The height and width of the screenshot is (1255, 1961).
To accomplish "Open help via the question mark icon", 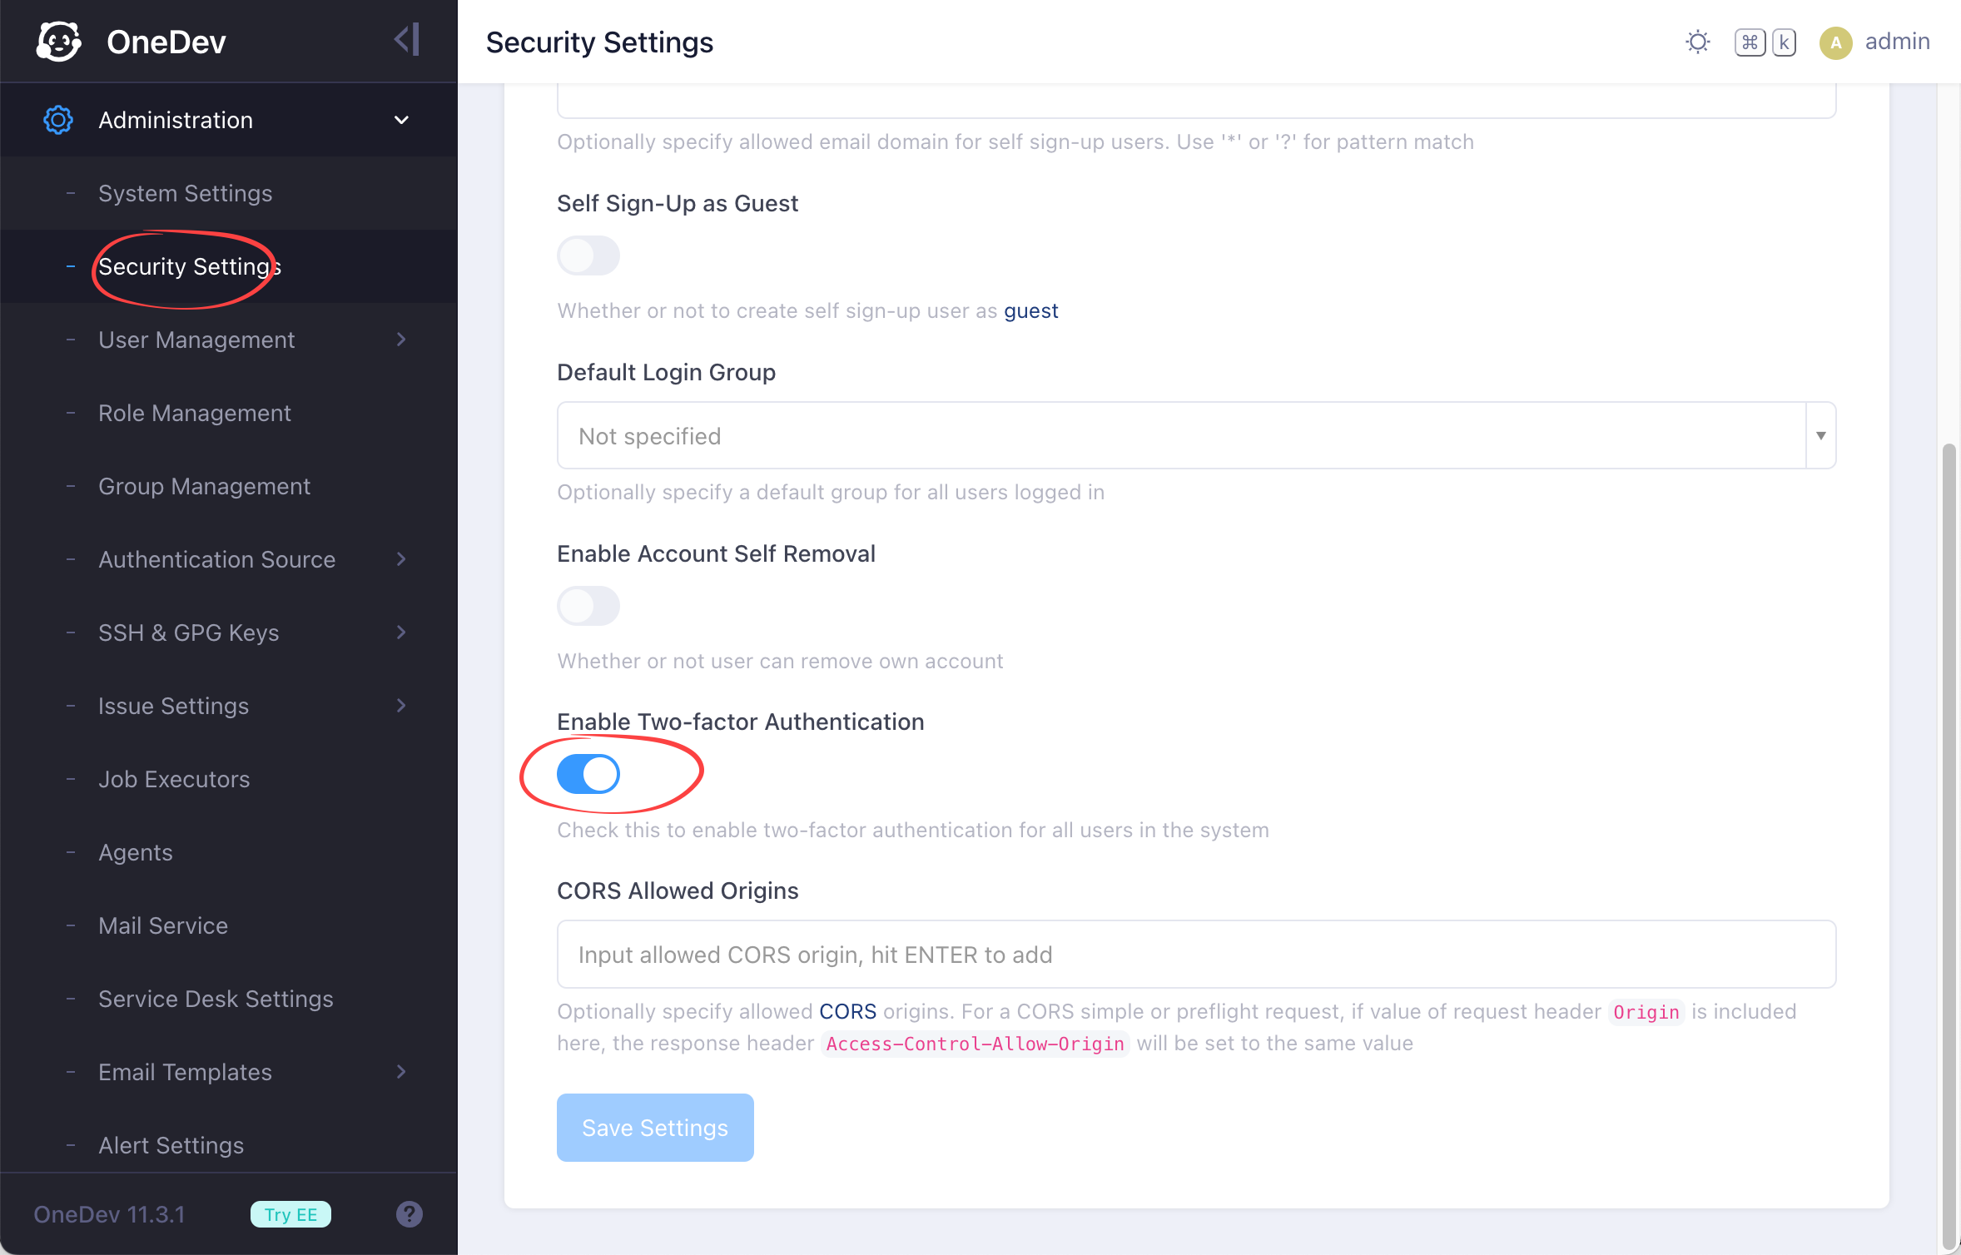I will point(409,1213).
